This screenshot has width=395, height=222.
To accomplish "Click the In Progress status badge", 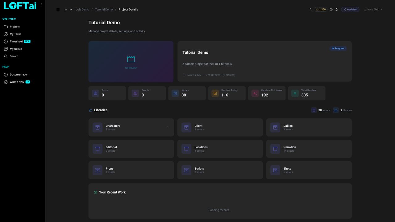I will tap(338, 48).
